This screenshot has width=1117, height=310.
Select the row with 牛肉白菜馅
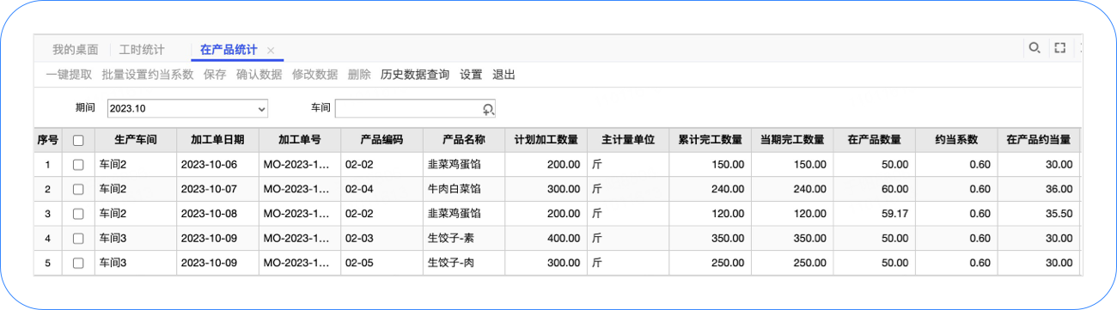pos(556,189)
